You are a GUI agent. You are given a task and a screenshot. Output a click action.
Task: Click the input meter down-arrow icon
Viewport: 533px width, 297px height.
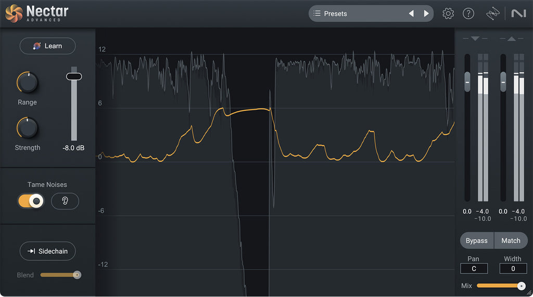(x=475, y=38)
